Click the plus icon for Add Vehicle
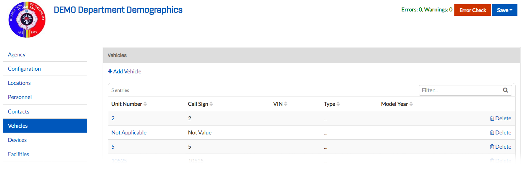The image size is (523, 169). click(x=110, y=71)
